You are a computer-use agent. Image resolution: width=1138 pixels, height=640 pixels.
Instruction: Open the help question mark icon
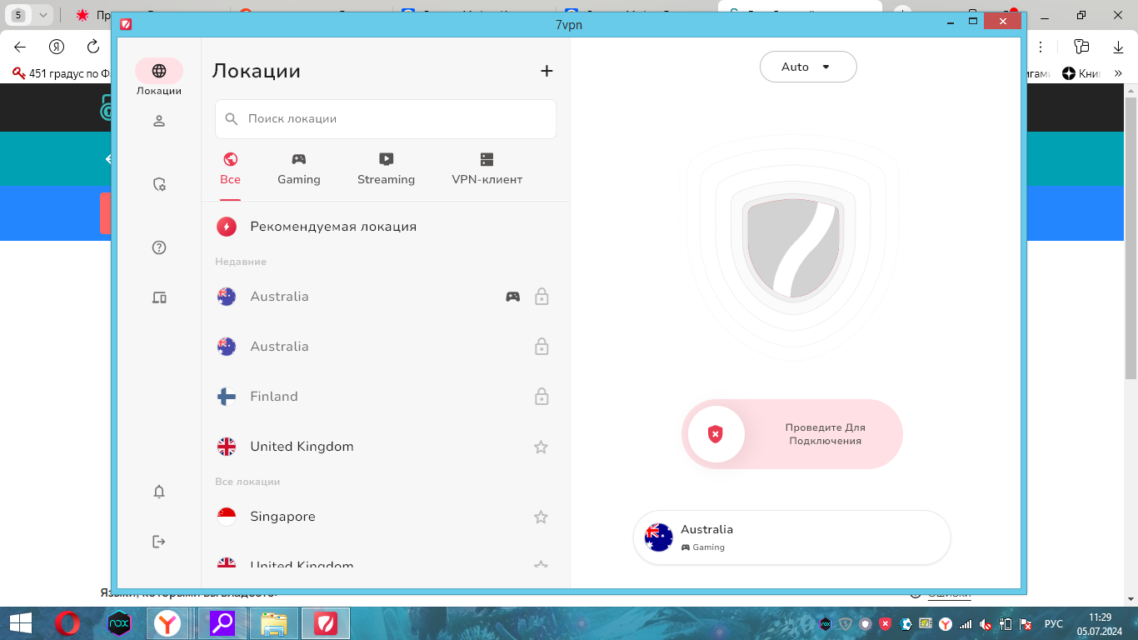[159, 247]
